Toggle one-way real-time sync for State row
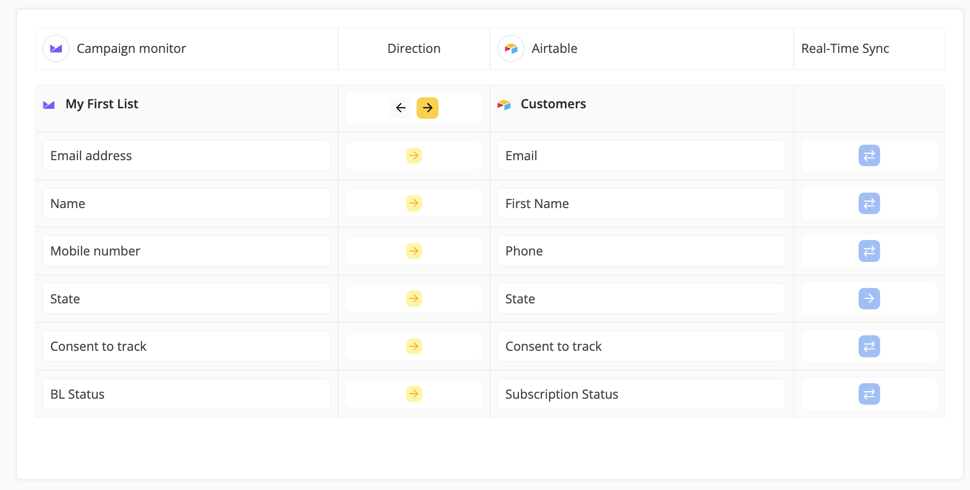Screen dimensions: 970x490 click(869, 298)
